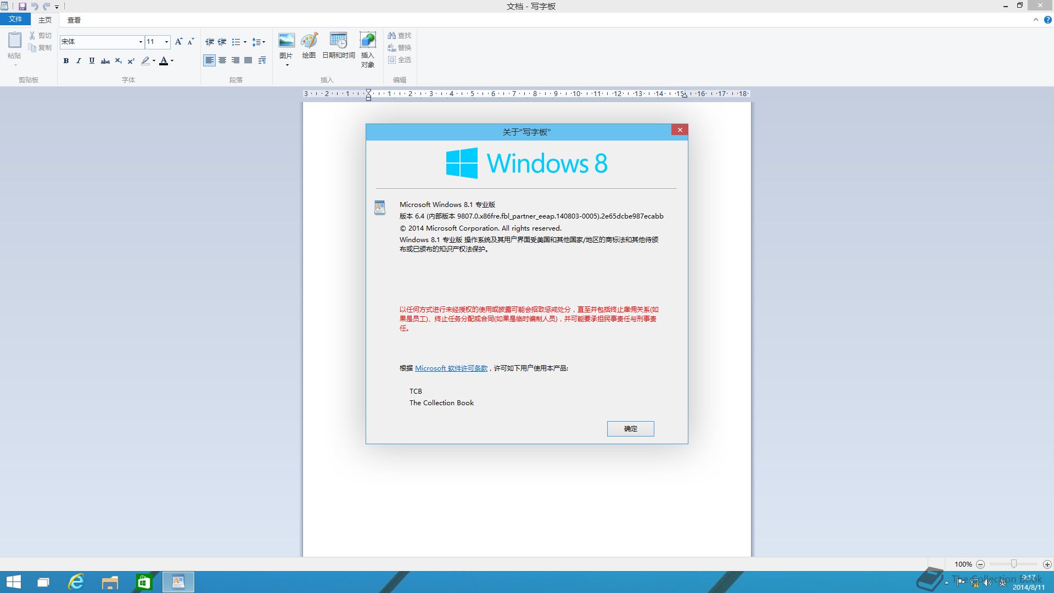This screenshot has height=593, width=1054.
Task: Click the grow font icon
Action: pyautogui.click(x=178, y=42)
